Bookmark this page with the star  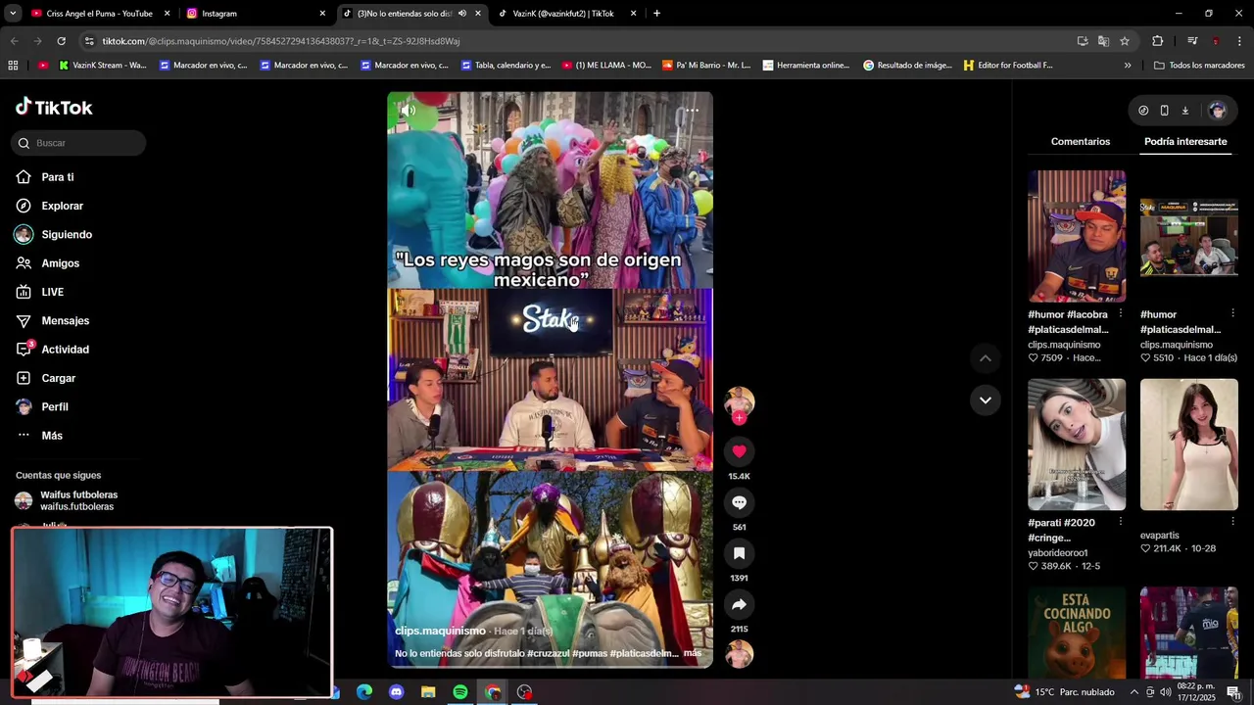point(1125,41)
